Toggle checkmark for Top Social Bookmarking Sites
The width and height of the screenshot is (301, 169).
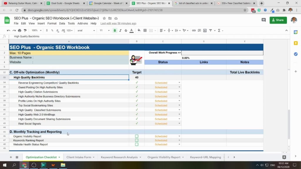pos(137,105)
